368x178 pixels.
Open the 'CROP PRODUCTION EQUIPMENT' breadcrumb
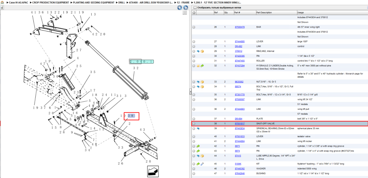(x=51, y=2)
